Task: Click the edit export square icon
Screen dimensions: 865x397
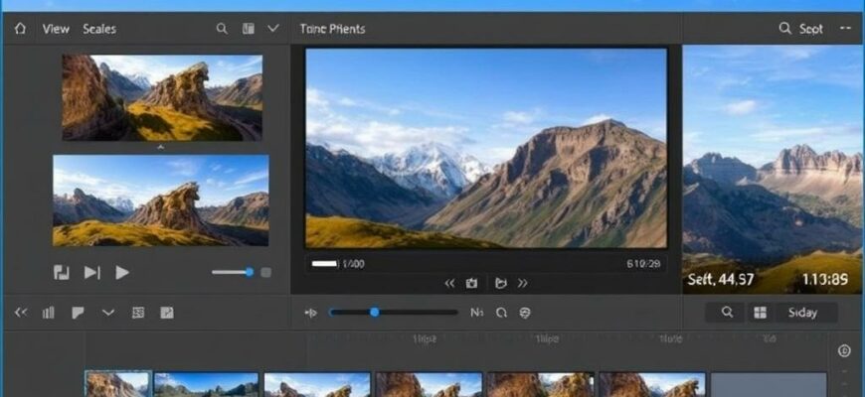Action: pyautogui.click(x=167, y=313)
